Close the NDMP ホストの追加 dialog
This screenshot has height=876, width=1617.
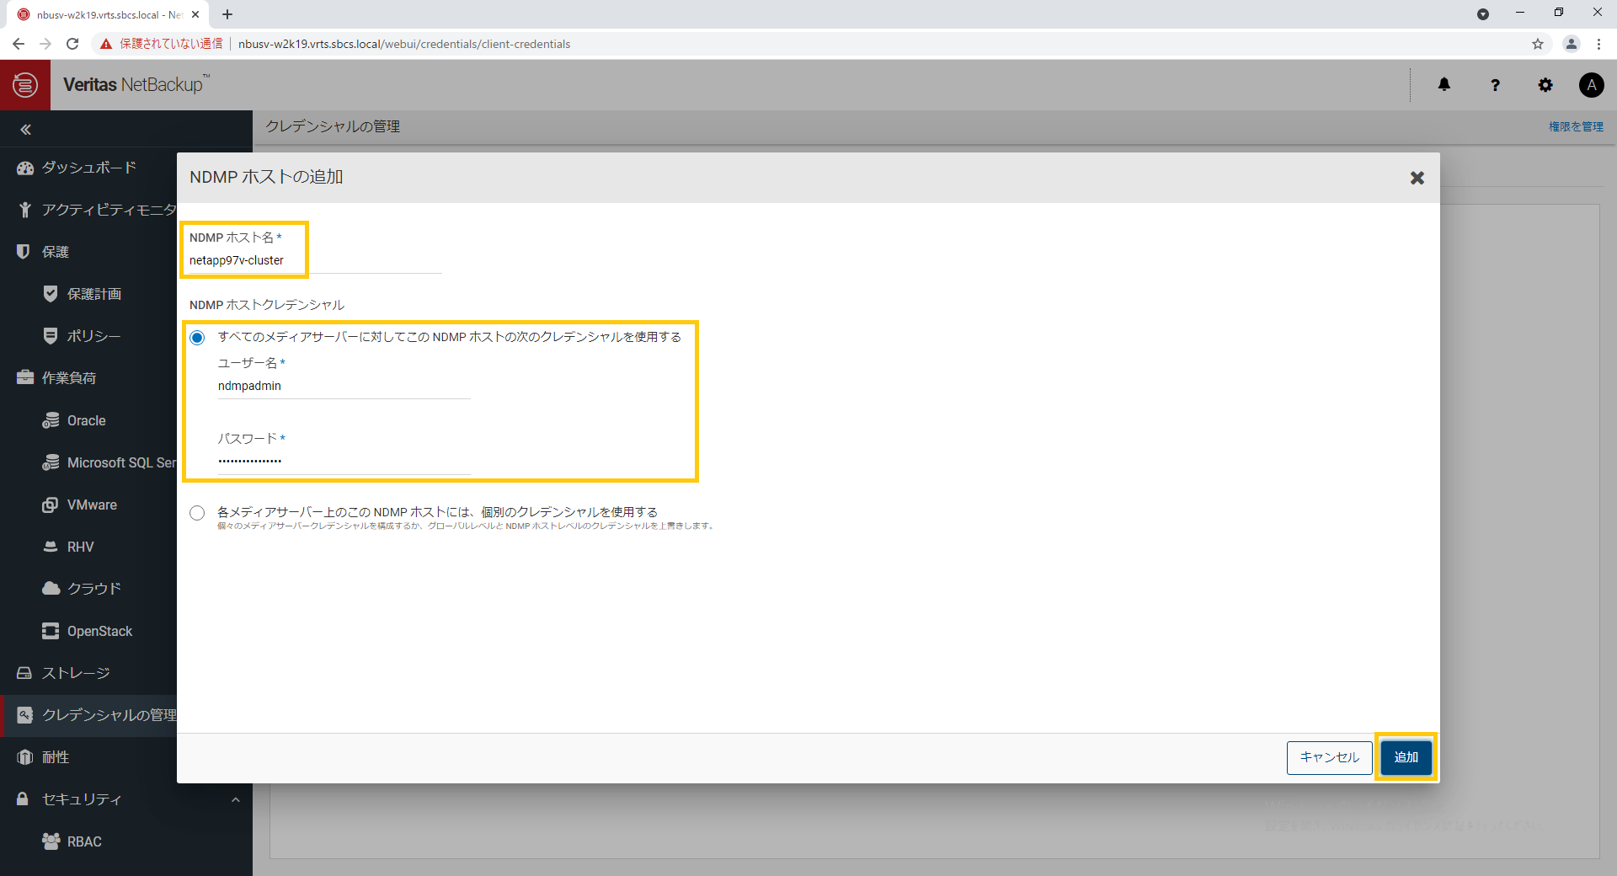[1417, 178]
